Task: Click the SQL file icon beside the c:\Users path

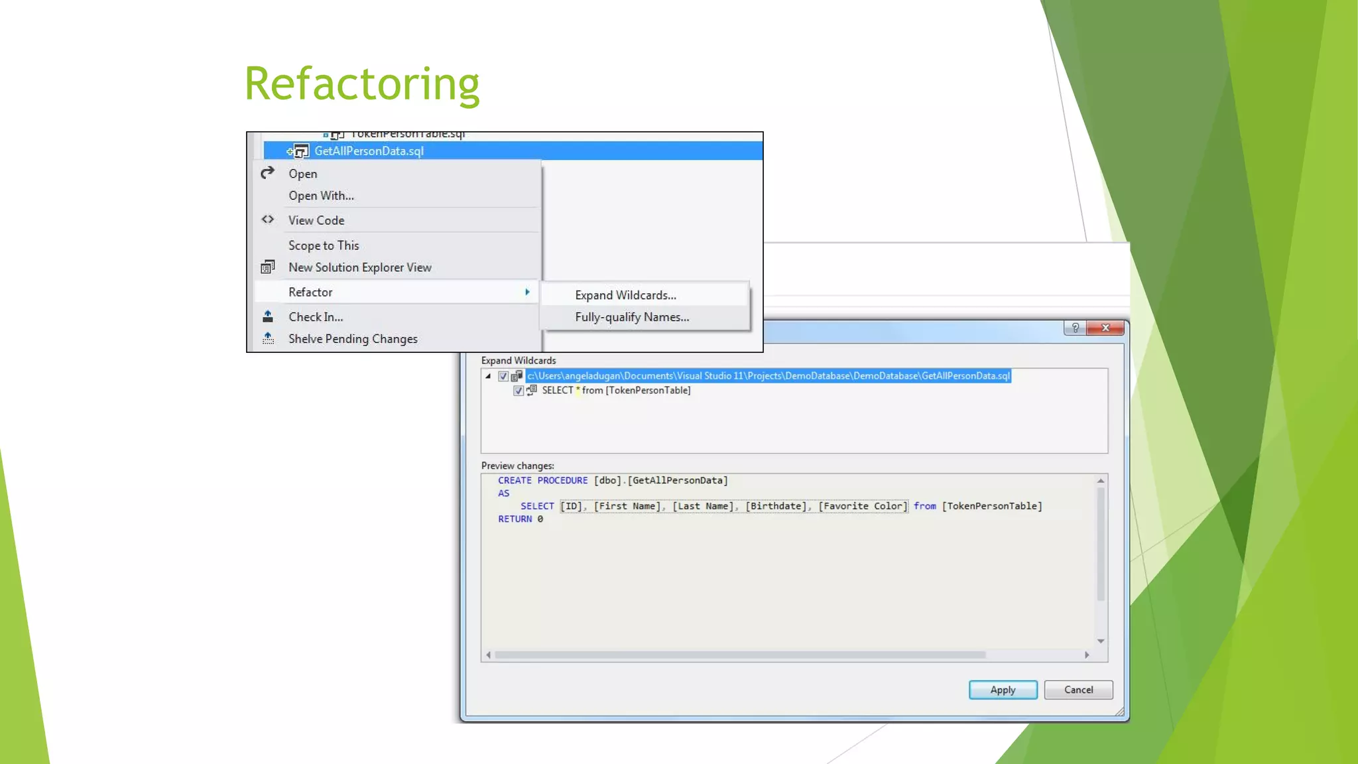Action: [x=517, y=376]
